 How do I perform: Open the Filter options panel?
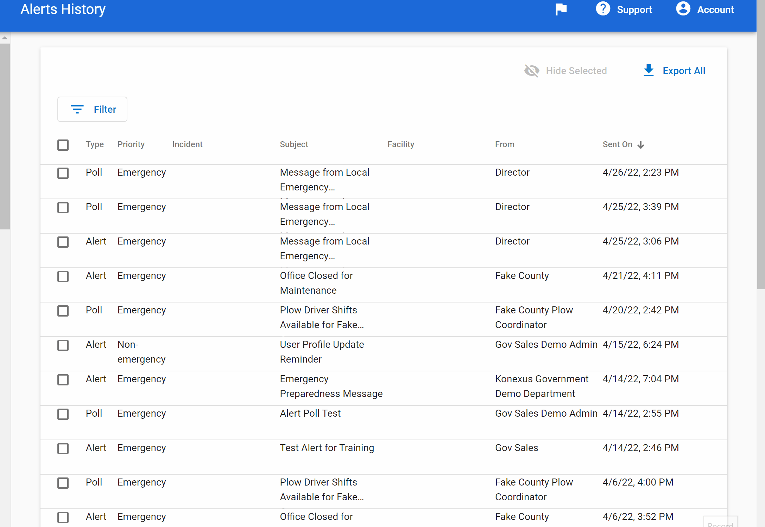coord(92,109)
